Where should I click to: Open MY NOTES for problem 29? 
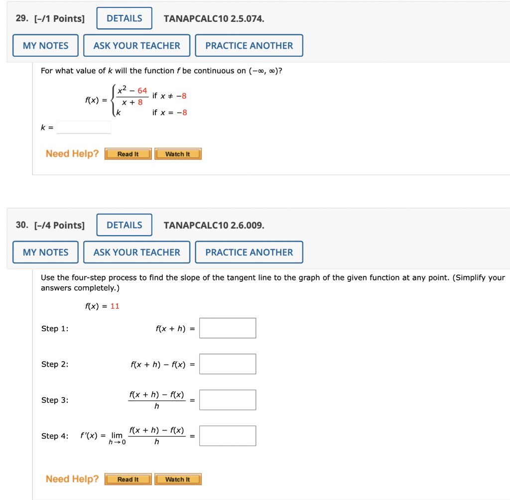coord(45,45)
